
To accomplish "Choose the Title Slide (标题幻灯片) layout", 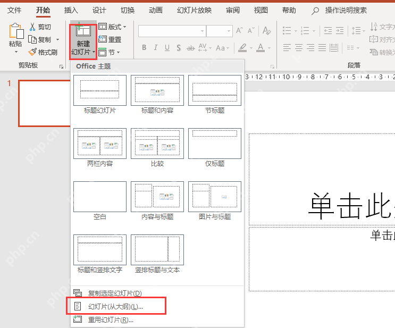I will click(x=100, y=95).
